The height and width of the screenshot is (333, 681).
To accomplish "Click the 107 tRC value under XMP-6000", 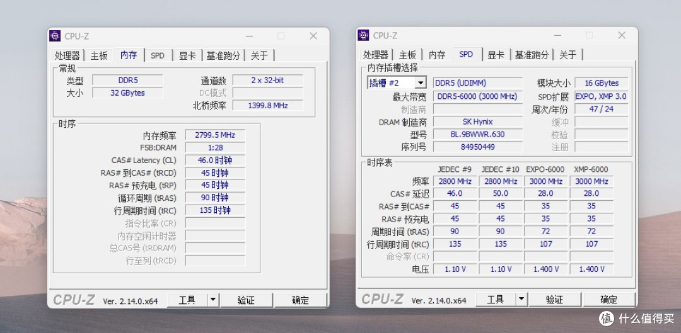I will point(591,244).
